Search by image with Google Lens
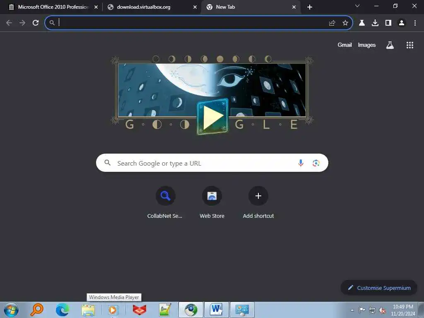 [316, 163]
